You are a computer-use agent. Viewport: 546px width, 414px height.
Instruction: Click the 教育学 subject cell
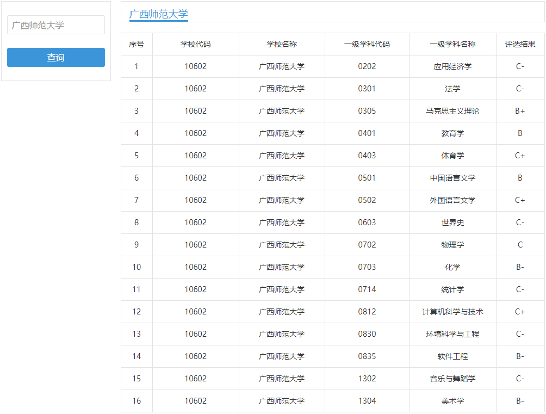[x=452, y=133]
